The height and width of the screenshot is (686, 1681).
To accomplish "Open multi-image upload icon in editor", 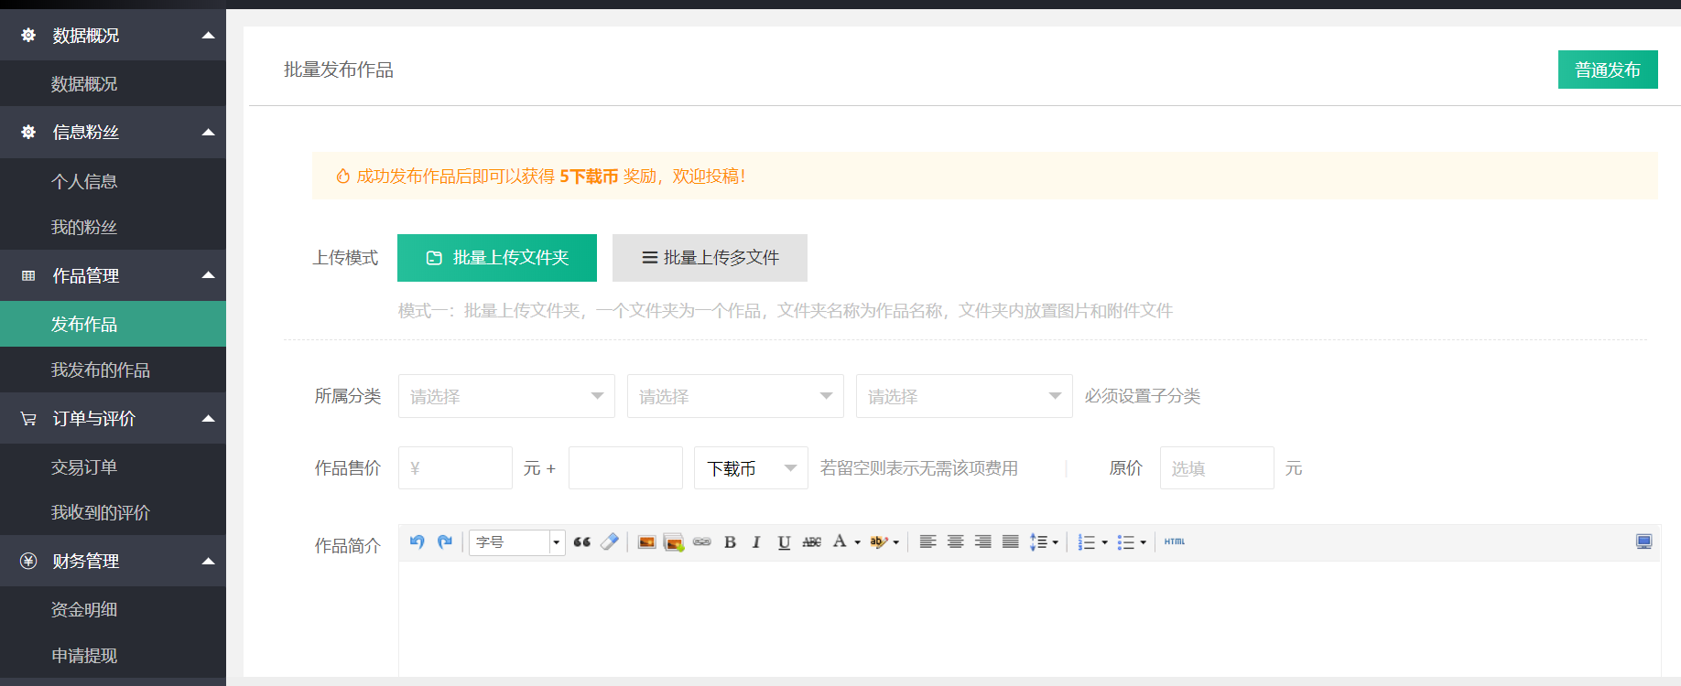I will pyautogui.click(x=674, y=541).
